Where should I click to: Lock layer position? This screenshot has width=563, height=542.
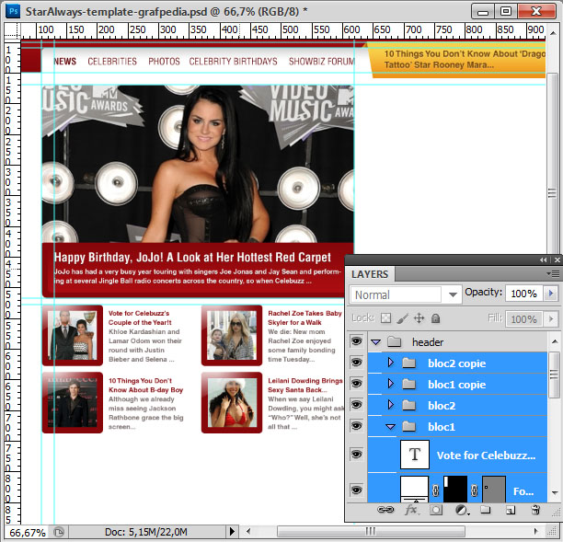pyautogui.click(x=419, y=318)
